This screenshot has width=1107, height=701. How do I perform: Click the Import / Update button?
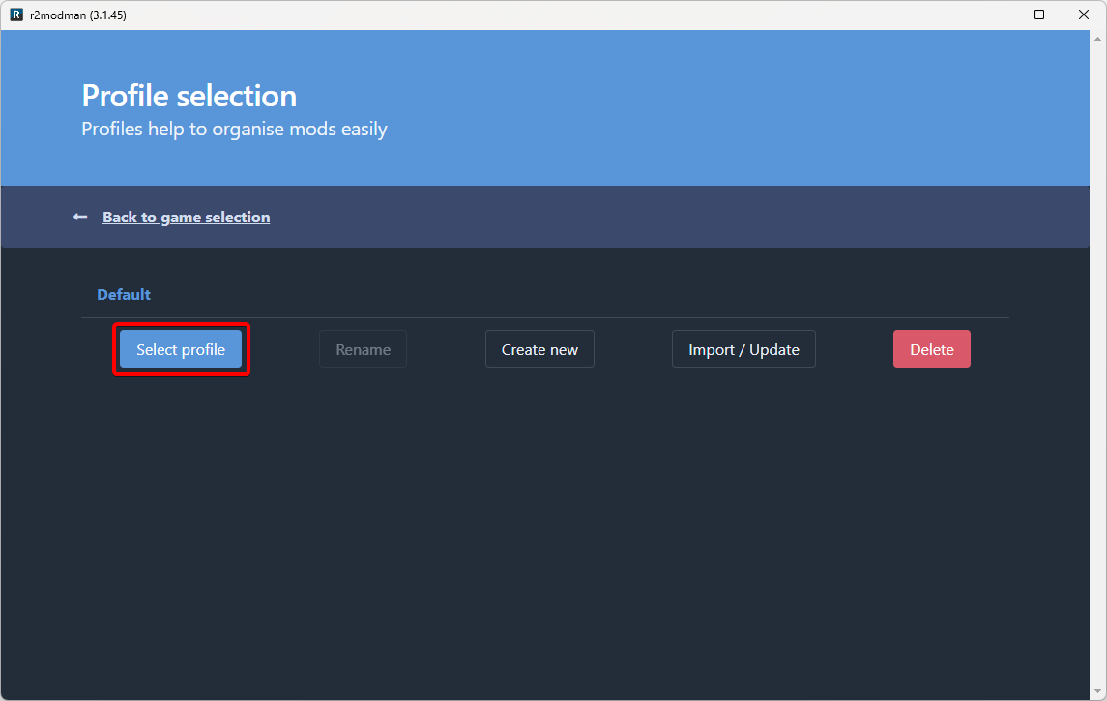[x=743, y=349]
